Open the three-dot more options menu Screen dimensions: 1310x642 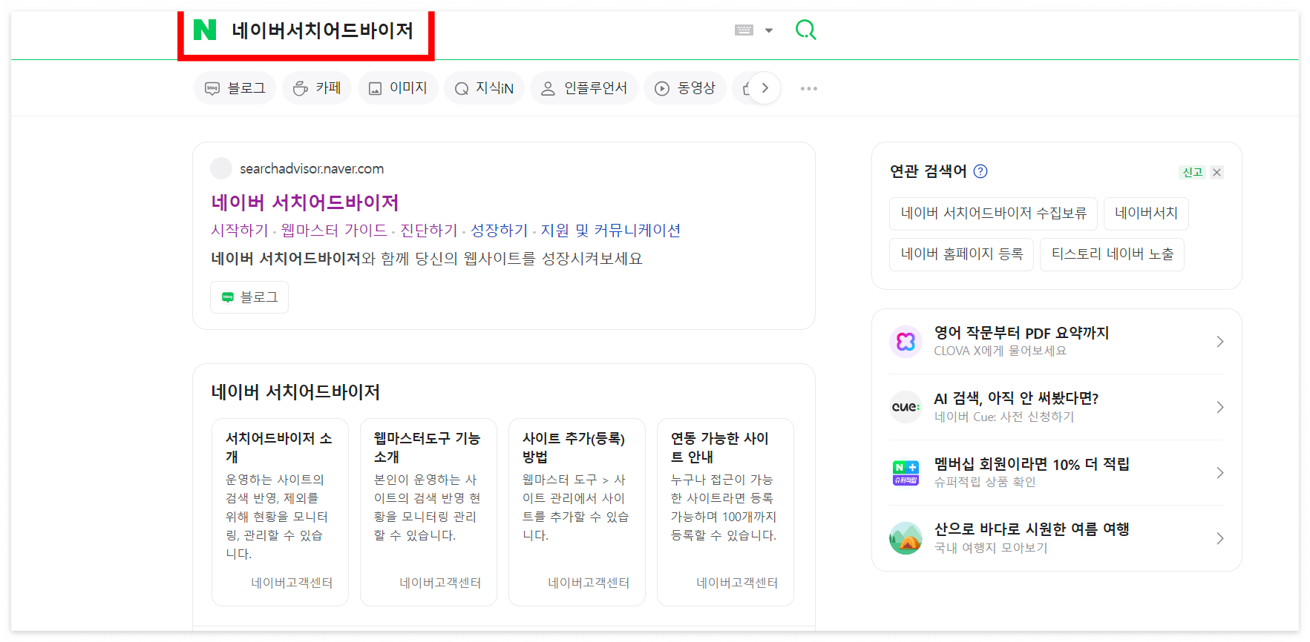point(809,88)
